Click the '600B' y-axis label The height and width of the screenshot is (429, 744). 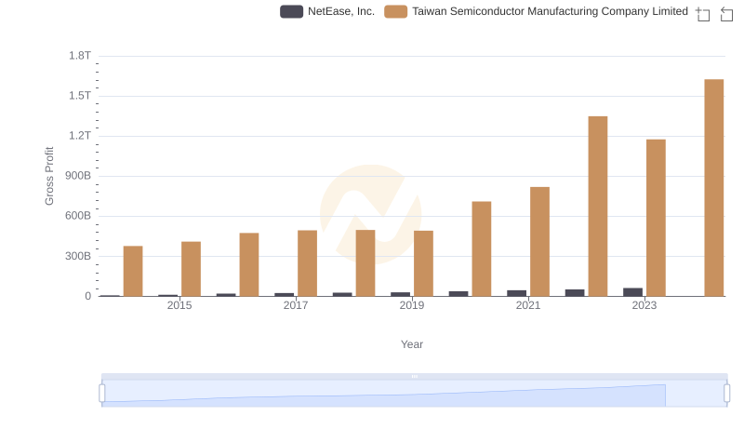[78, 216]
